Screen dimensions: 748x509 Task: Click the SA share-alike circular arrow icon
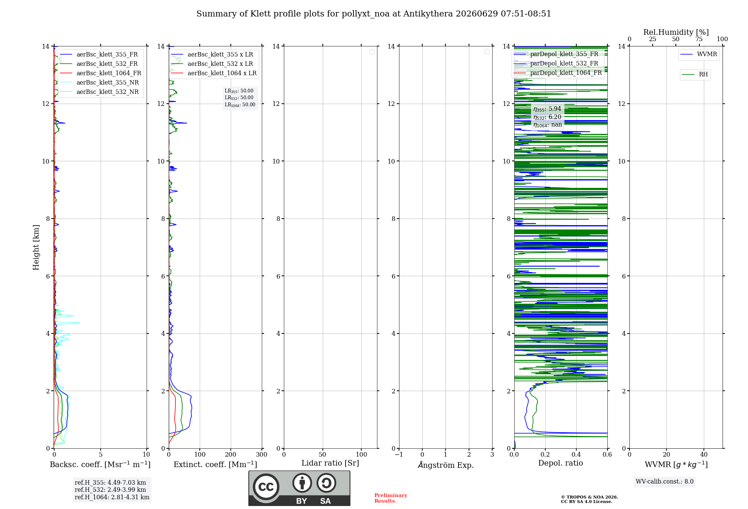tap(326, 483)
